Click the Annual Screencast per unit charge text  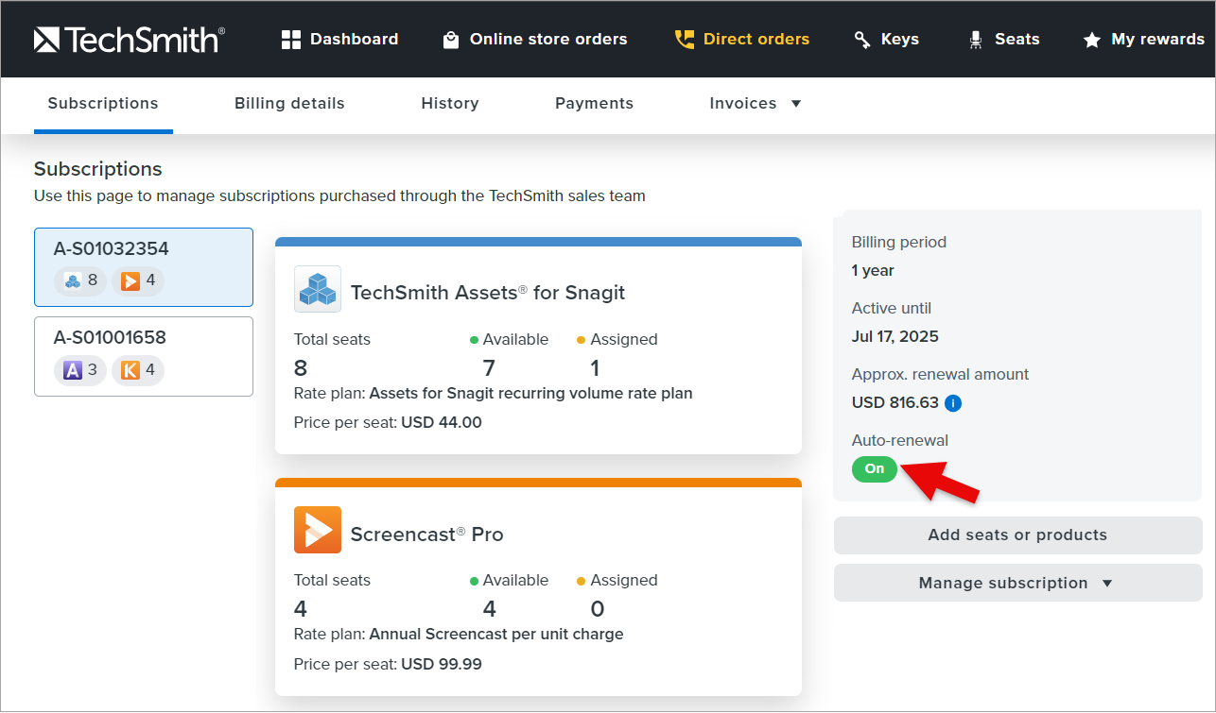click(x=496, y=635)
